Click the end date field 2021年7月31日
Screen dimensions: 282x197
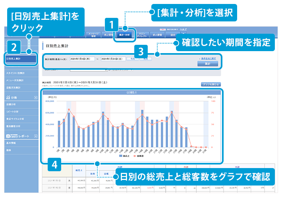pos(113,59)
